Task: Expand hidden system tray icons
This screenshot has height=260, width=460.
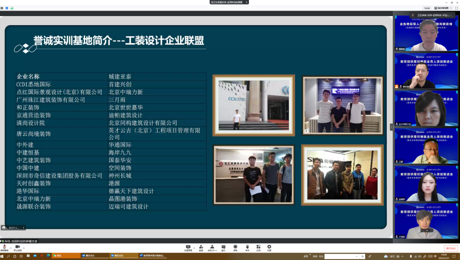Action: [x=402, y=256]
